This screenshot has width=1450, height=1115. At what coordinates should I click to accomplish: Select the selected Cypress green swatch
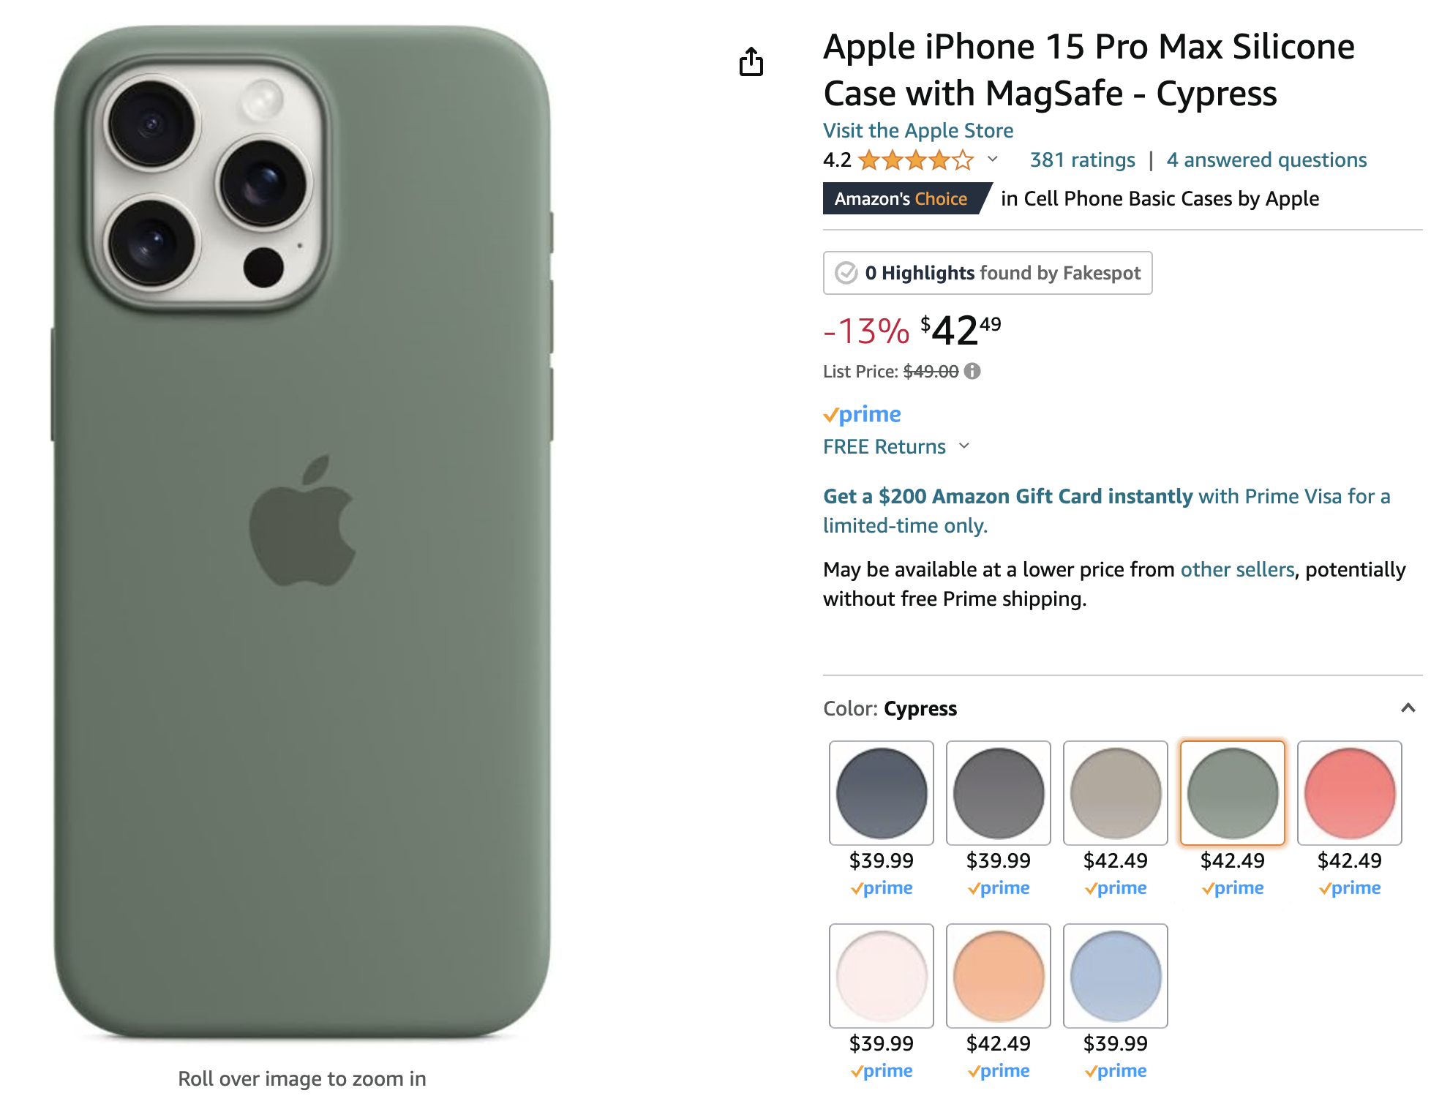point(1232,793)
